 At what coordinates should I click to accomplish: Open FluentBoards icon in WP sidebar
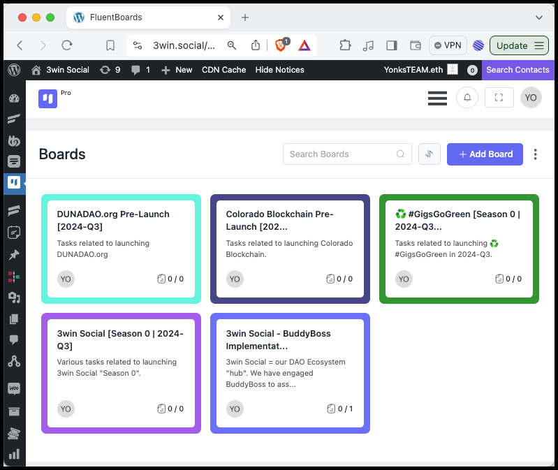(x=14, y=183)
